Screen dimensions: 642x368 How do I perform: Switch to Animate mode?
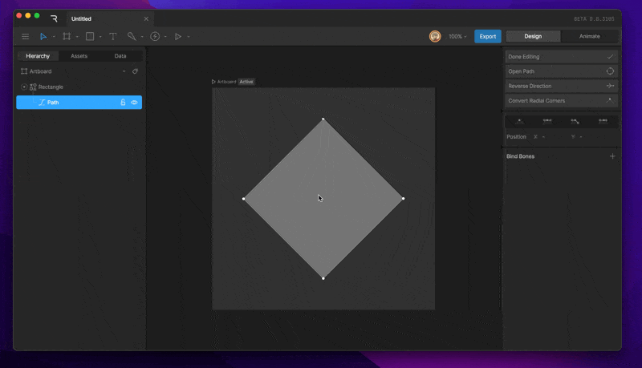tap(590, 36)
